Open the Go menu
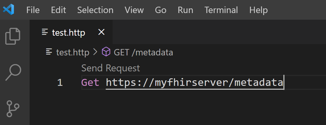This screenshot has width=326, height=125. coord(161,10)
